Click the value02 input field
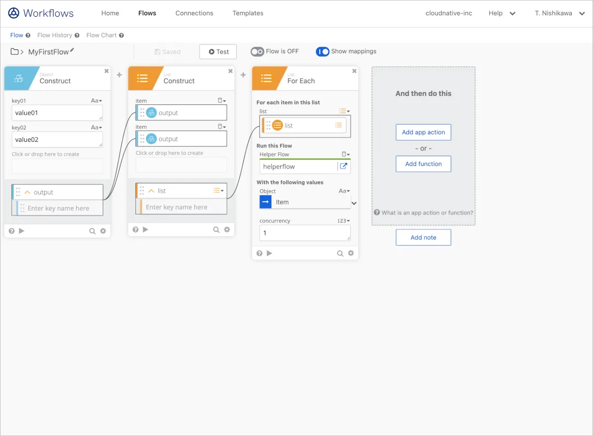Viewport: 593px width, 436px height. click(57, 139)
